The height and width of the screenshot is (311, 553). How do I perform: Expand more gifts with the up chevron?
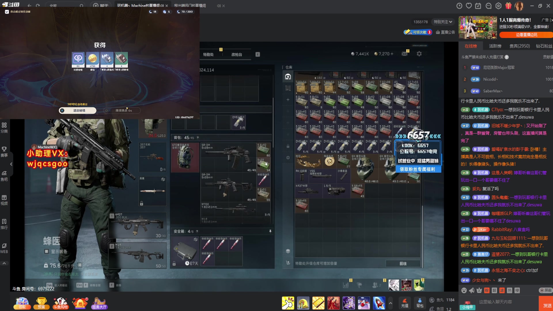[x=391, y=303]
